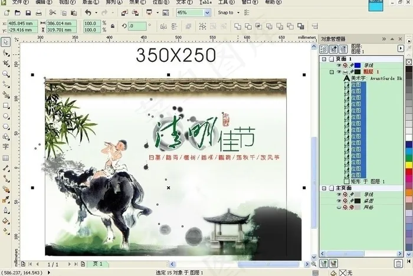Select the Rectangle tool in toolbox

point(5,105)
